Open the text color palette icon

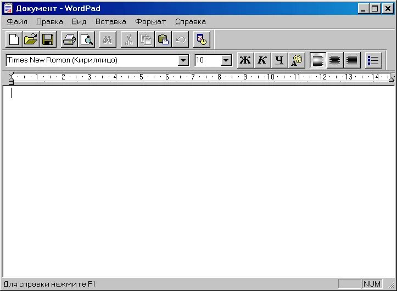[x=297, y=60]
